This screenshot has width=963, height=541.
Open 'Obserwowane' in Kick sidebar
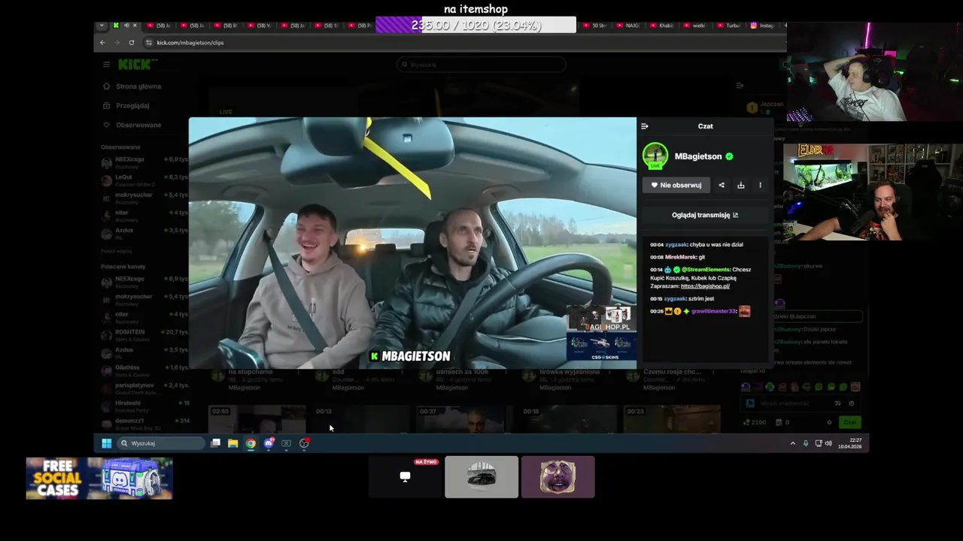click(x=132, y=125)
